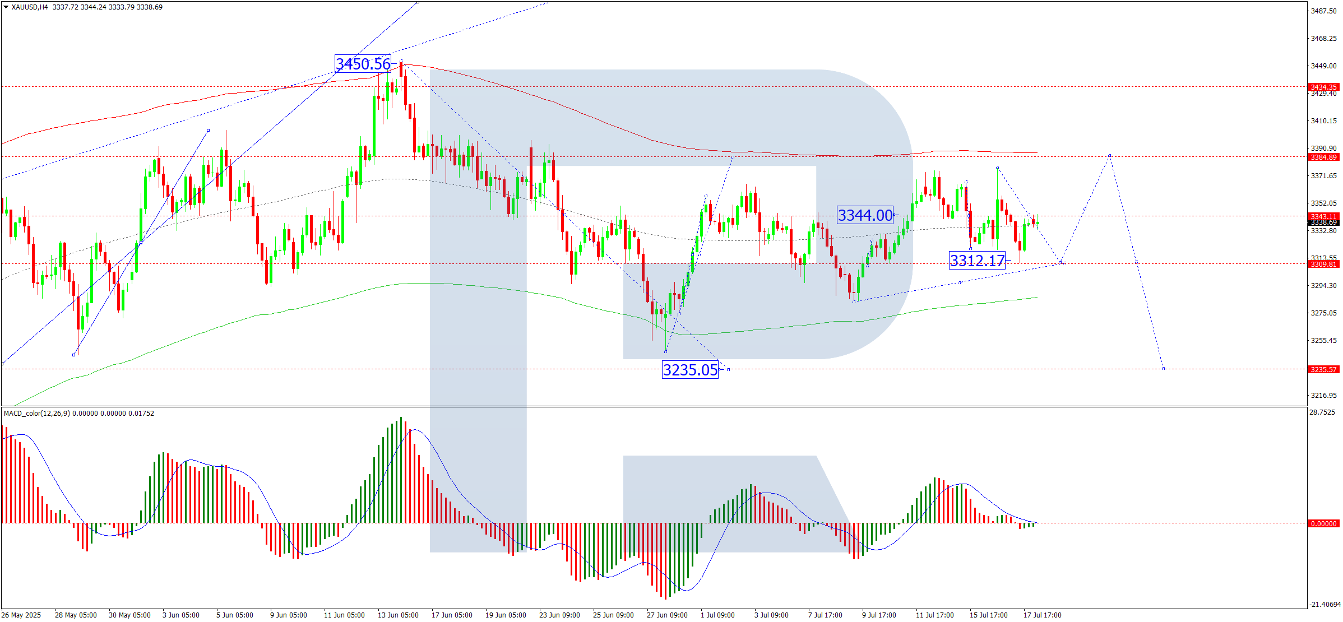Viewport: 1343px width, 622px height.
Task: Click trendline anchor point at forecast bottom 3235.57
Action: point(1164,368)
